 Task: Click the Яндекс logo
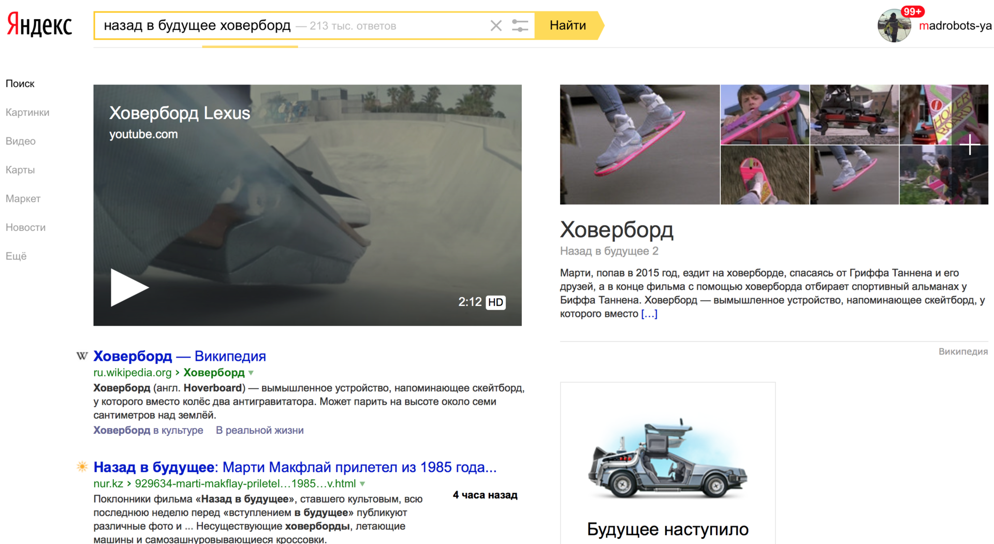(x=39, y=25)
